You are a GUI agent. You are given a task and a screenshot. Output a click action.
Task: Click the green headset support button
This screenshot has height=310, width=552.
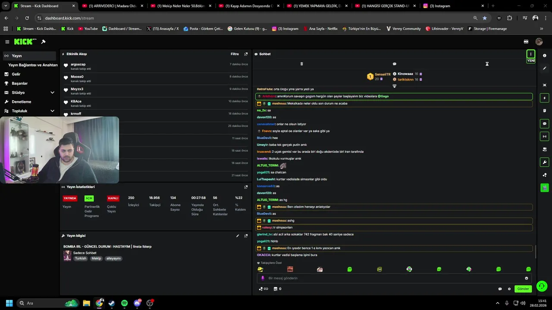pos(542,286)
